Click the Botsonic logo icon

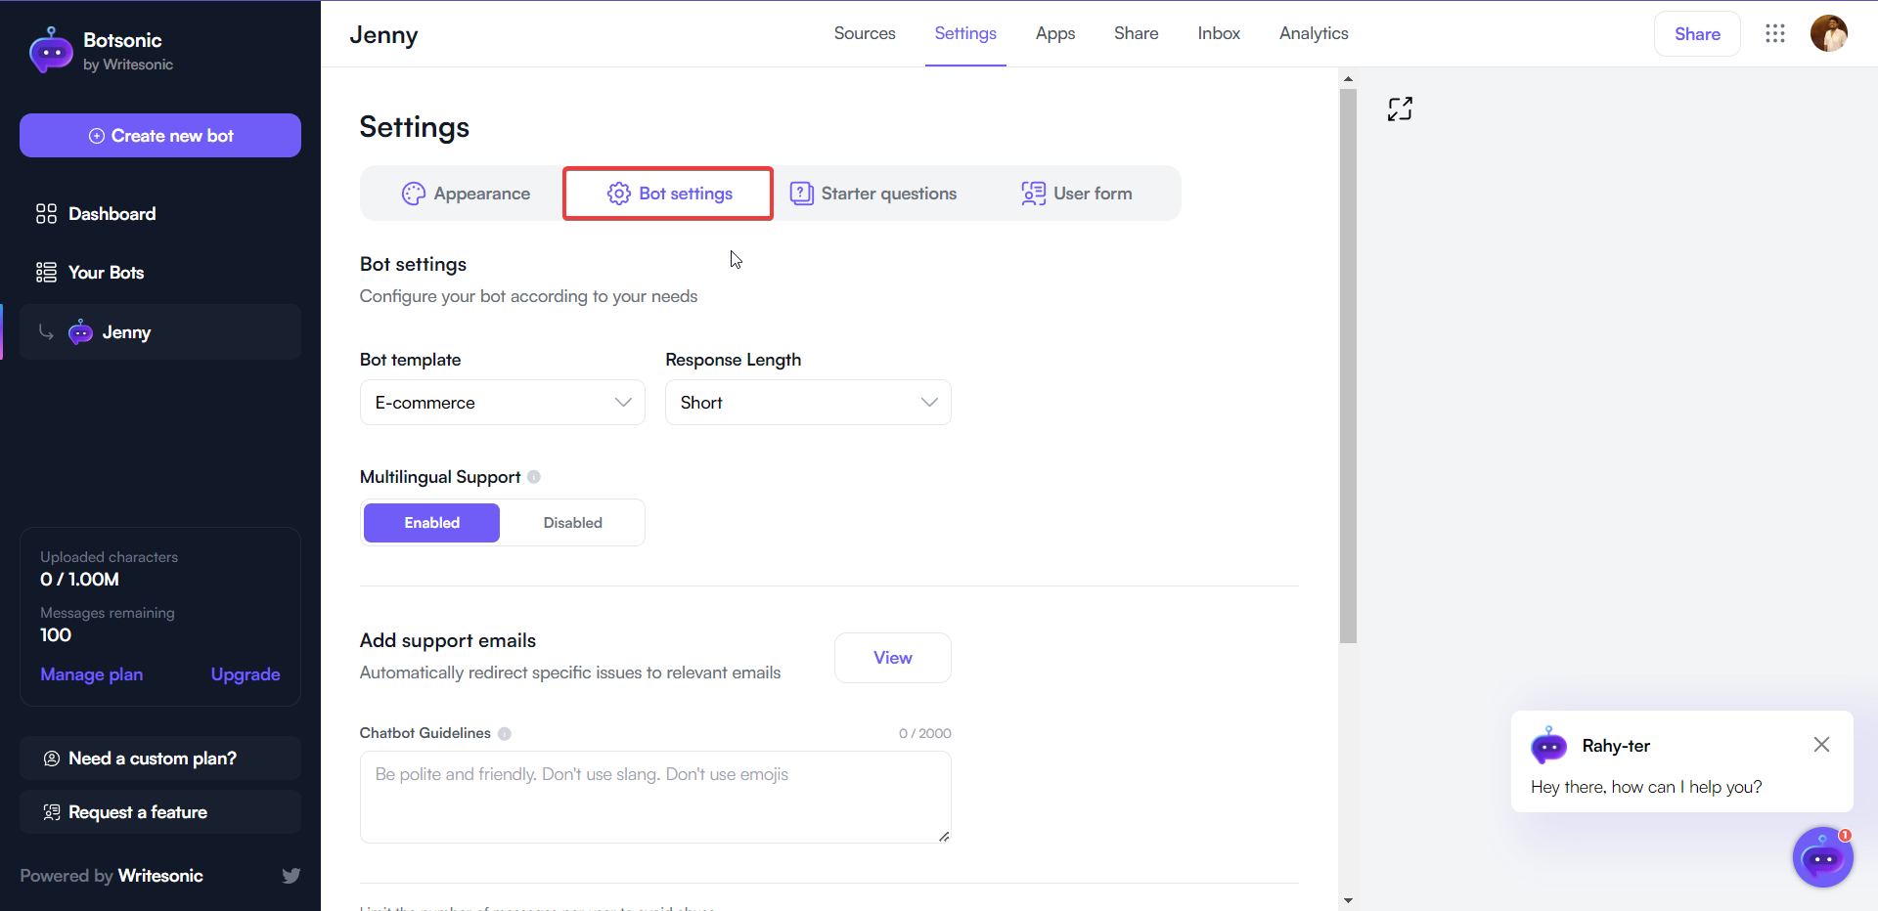[x=51, y=50]
